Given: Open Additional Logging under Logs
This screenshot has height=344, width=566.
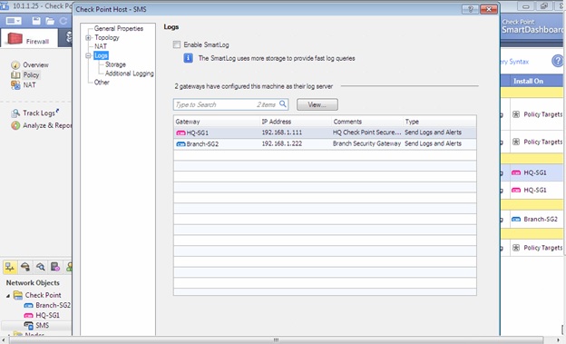Looking at the screenshot, I should click(129, 74).
